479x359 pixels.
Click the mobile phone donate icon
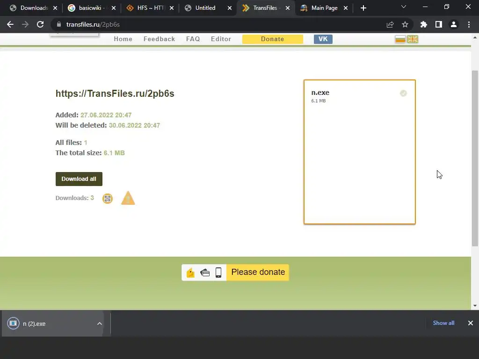pyautogui.click(x=218, y=273)
